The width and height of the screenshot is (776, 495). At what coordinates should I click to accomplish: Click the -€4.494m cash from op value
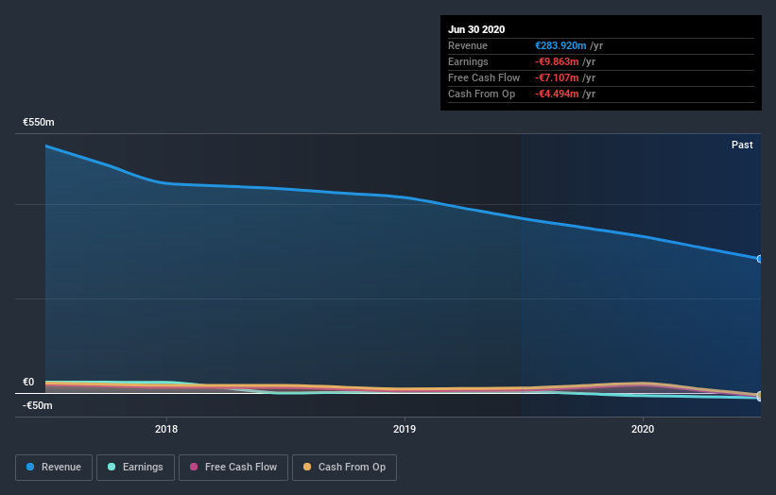coord(557,94)
